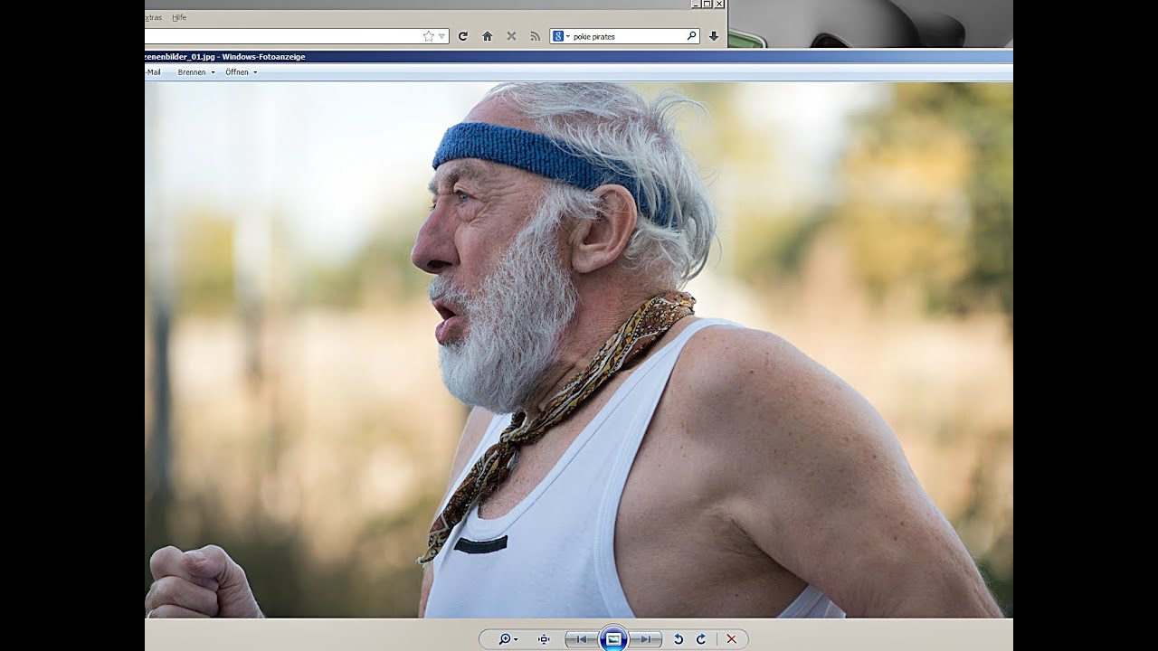
Task: Start the slide show with the center button
Action: click(x=613, y=638)
